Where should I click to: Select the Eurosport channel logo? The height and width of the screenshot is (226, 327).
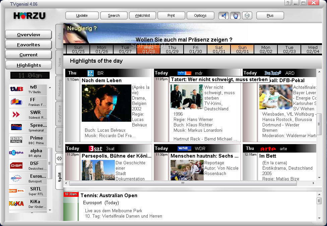click(x=16, y=178)
